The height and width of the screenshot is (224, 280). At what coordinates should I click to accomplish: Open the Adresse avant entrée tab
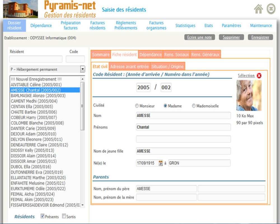[x=129, y=67]
